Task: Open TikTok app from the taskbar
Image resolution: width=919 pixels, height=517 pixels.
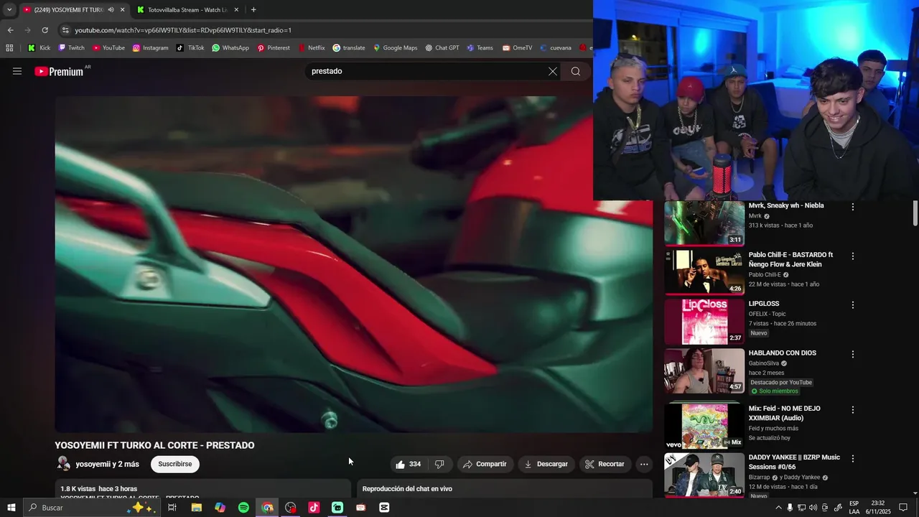Action: tap(314, 508)
